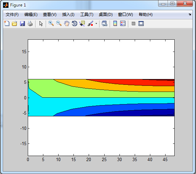Click the Link Plot icon
The image size is (196, 174).
(105, 23)
